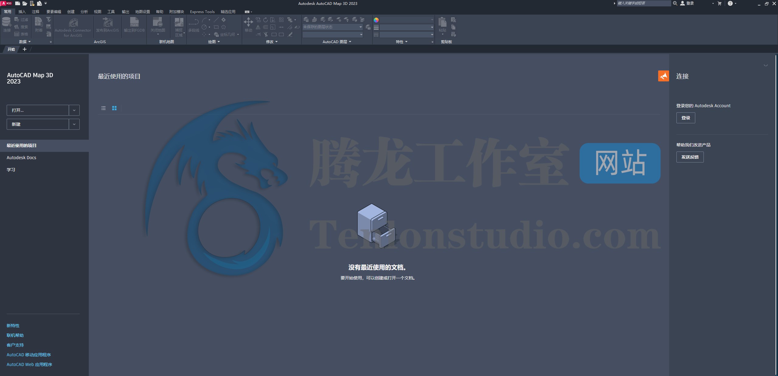Click the Open folder icon in quick access toolbar
The height and width of the screenshot is (376, 778).
click(x=25, y=3)
